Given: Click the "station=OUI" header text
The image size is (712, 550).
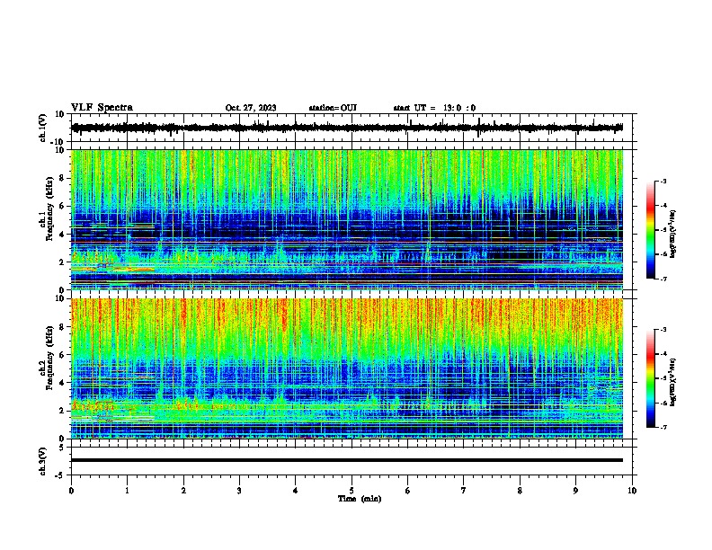Looking at the screenshot, I should (333, 108).
